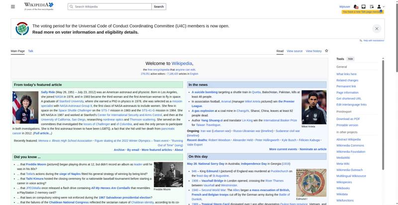
Task: Click the Tools sidebar vertical scrollbar
Action: coord(383,114)
